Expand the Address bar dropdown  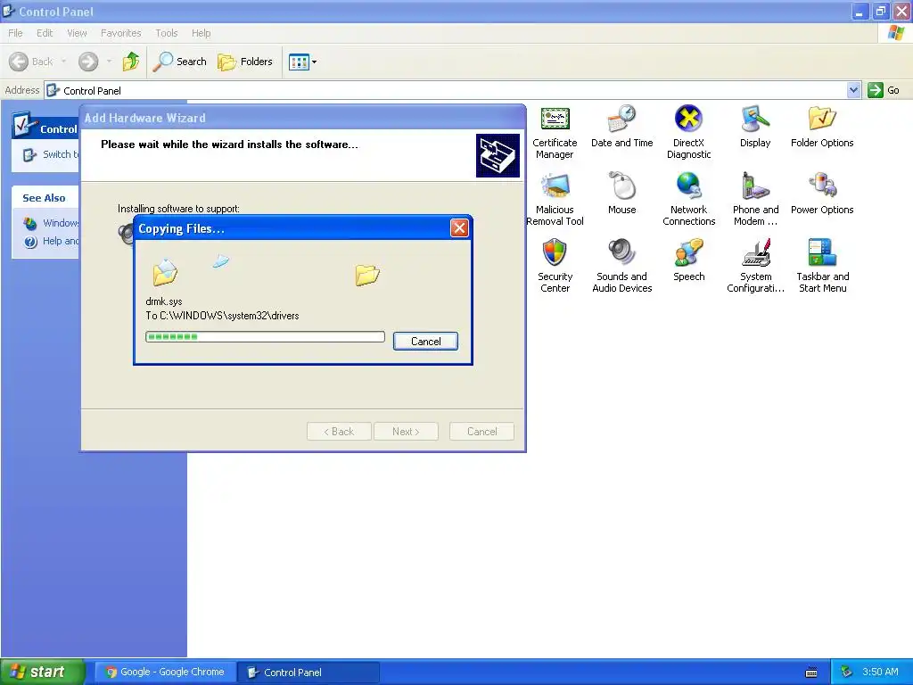(x=853, y=90)
